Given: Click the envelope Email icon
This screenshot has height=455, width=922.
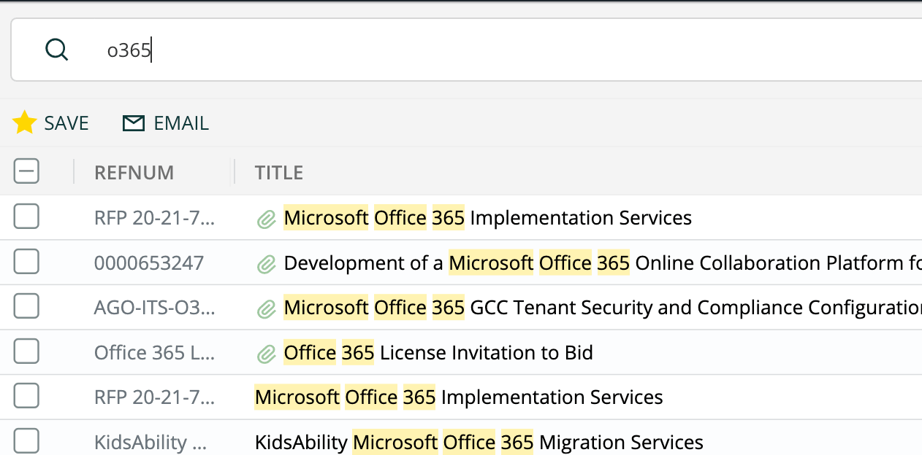Looking at the screenshot, I should (x=133, y=123).
